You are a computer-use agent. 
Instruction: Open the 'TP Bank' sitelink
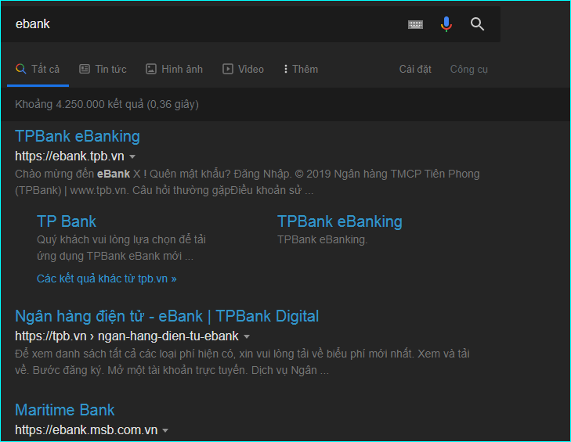click(x=67, y=221)
